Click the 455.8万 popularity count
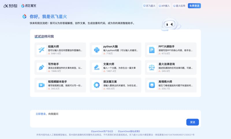Viewport: 231px width, 139px height. coord(111,89)
